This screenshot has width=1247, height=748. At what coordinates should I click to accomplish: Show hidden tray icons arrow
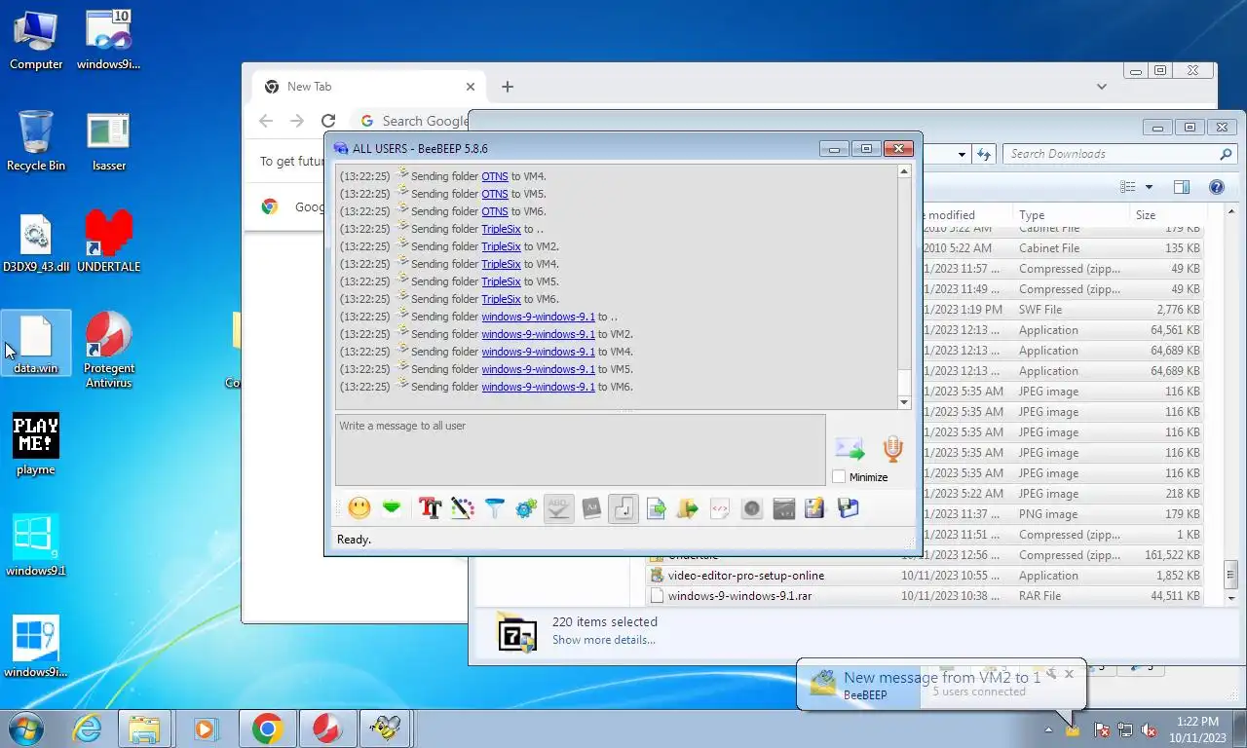(x=1048, y=729)
